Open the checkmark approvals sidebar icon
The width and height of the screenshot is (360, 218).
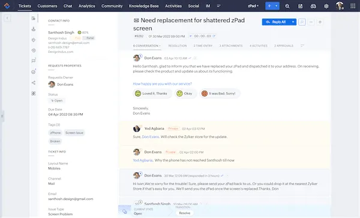click(x=34, y=71)
